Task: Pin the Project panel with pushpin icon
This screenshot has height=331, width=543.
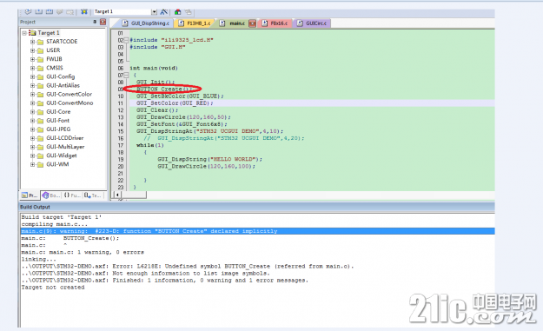Action: point(95,22)
